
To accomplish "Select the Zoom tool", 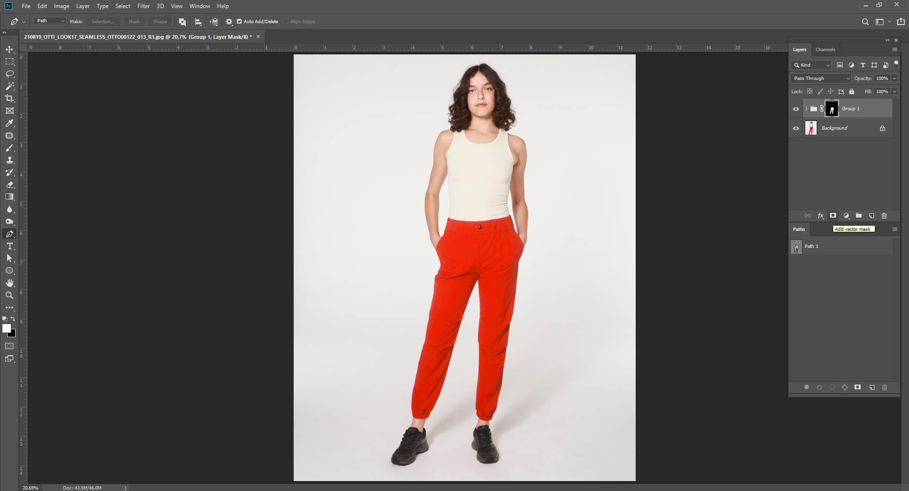I will pos(9,296).
